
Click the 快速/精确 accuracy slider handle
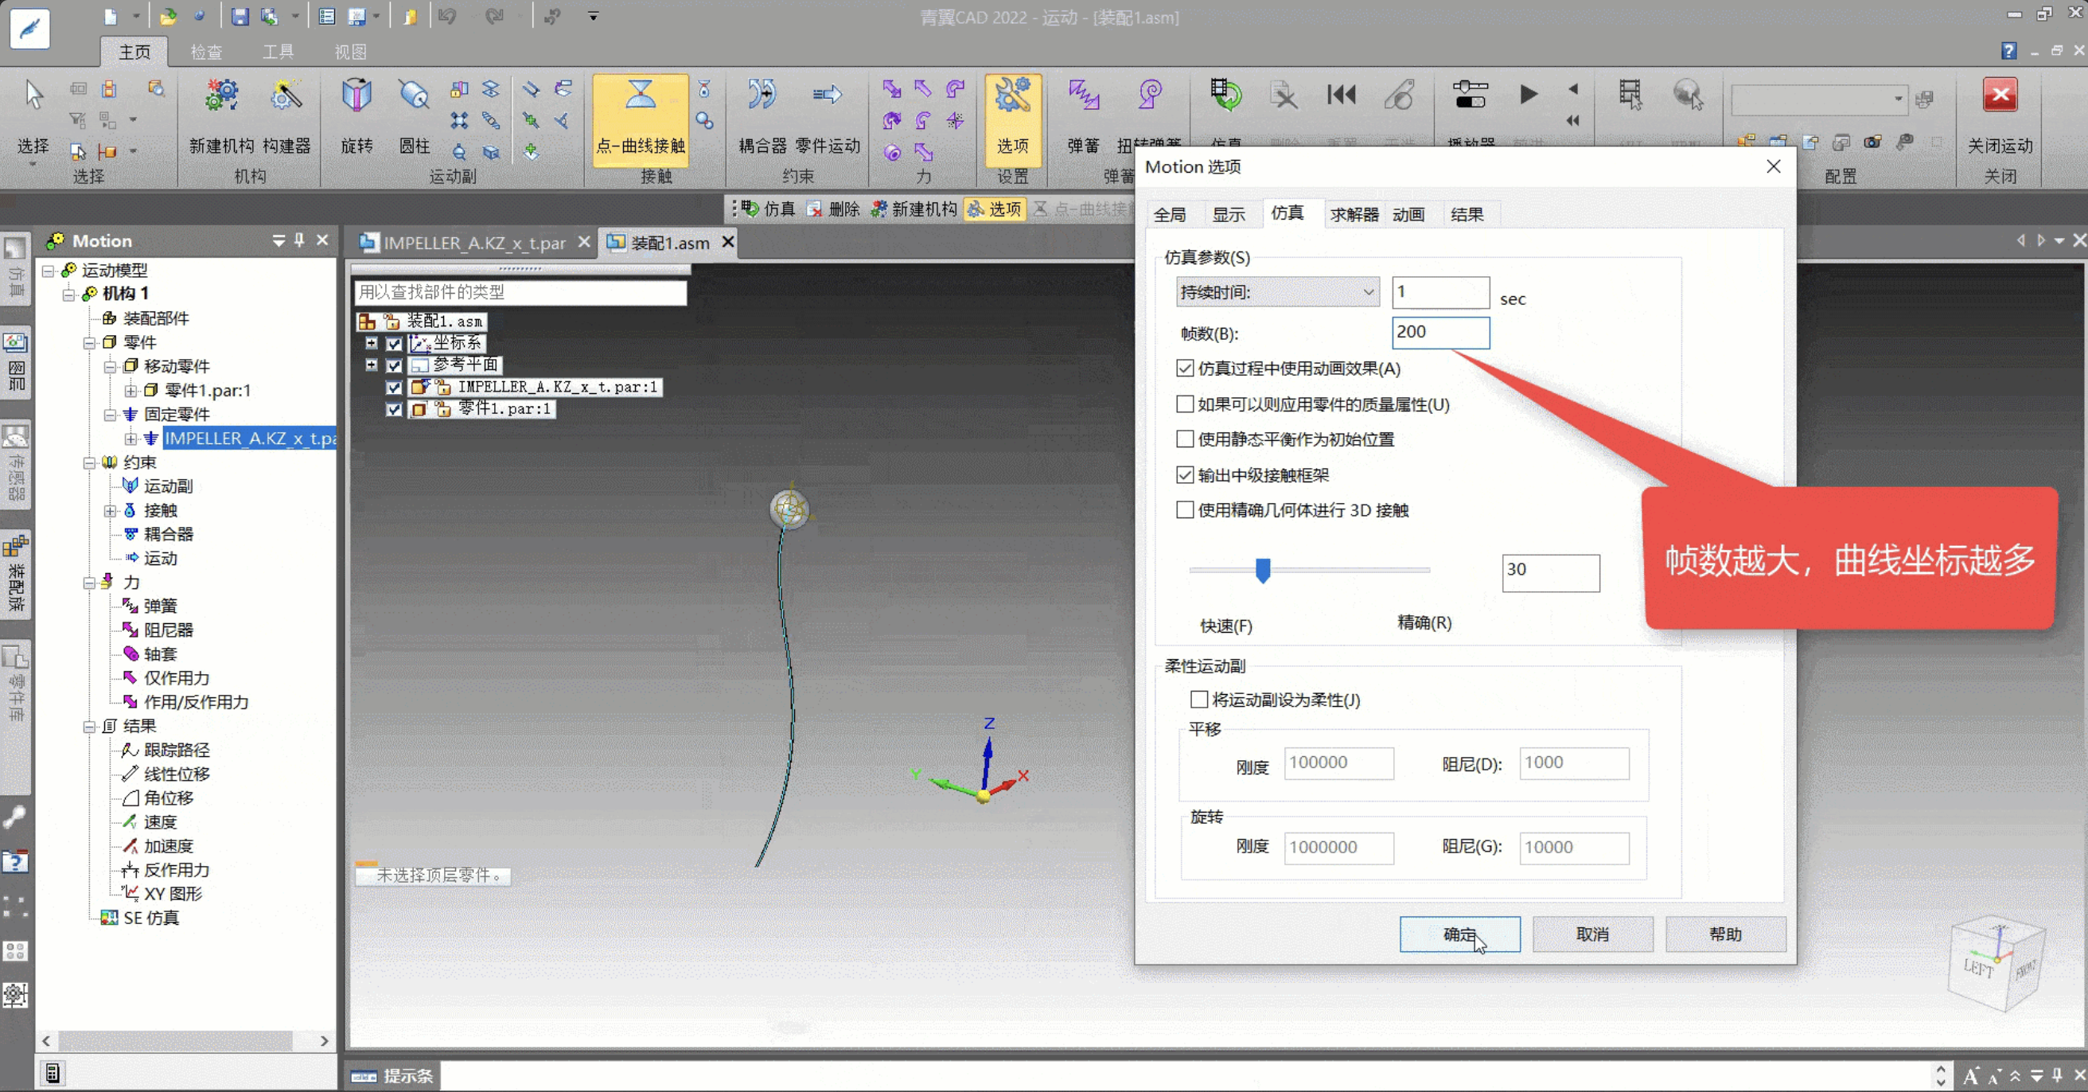(x=1263, y=570)
